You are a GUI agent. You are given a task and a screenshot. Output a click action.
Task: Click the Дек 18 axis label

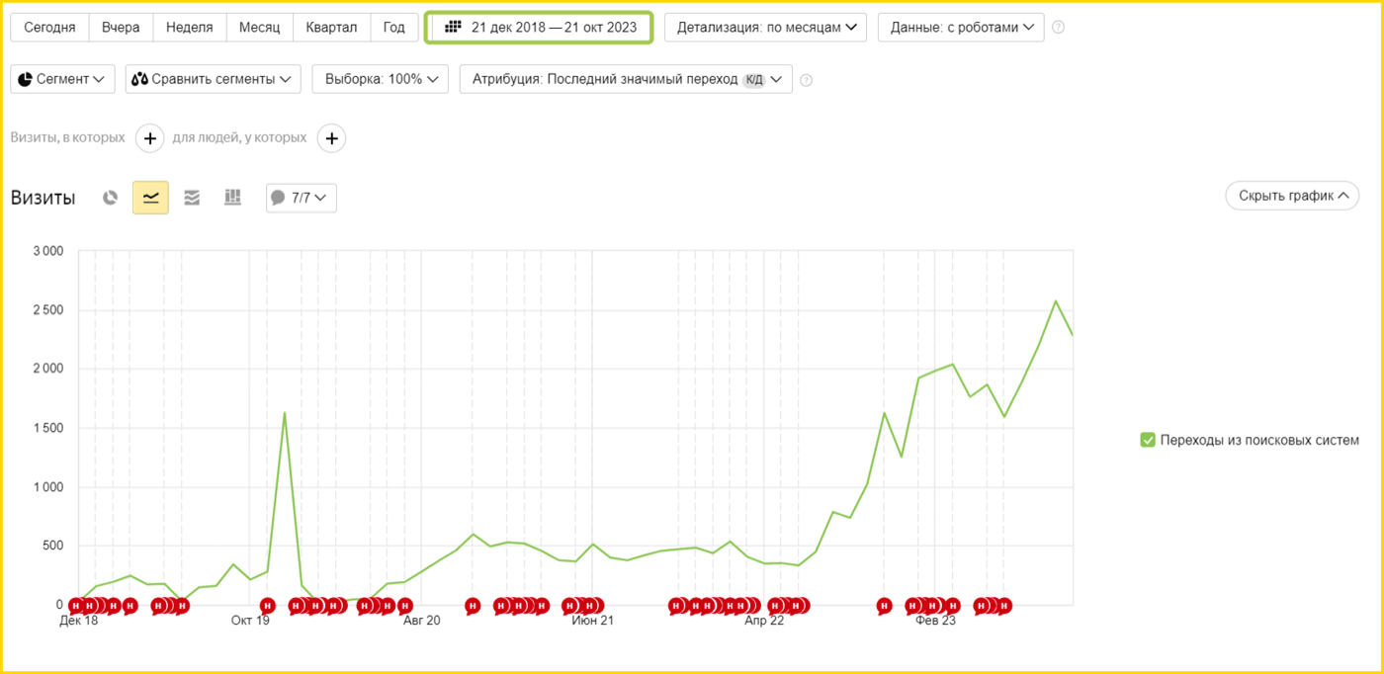78,622
